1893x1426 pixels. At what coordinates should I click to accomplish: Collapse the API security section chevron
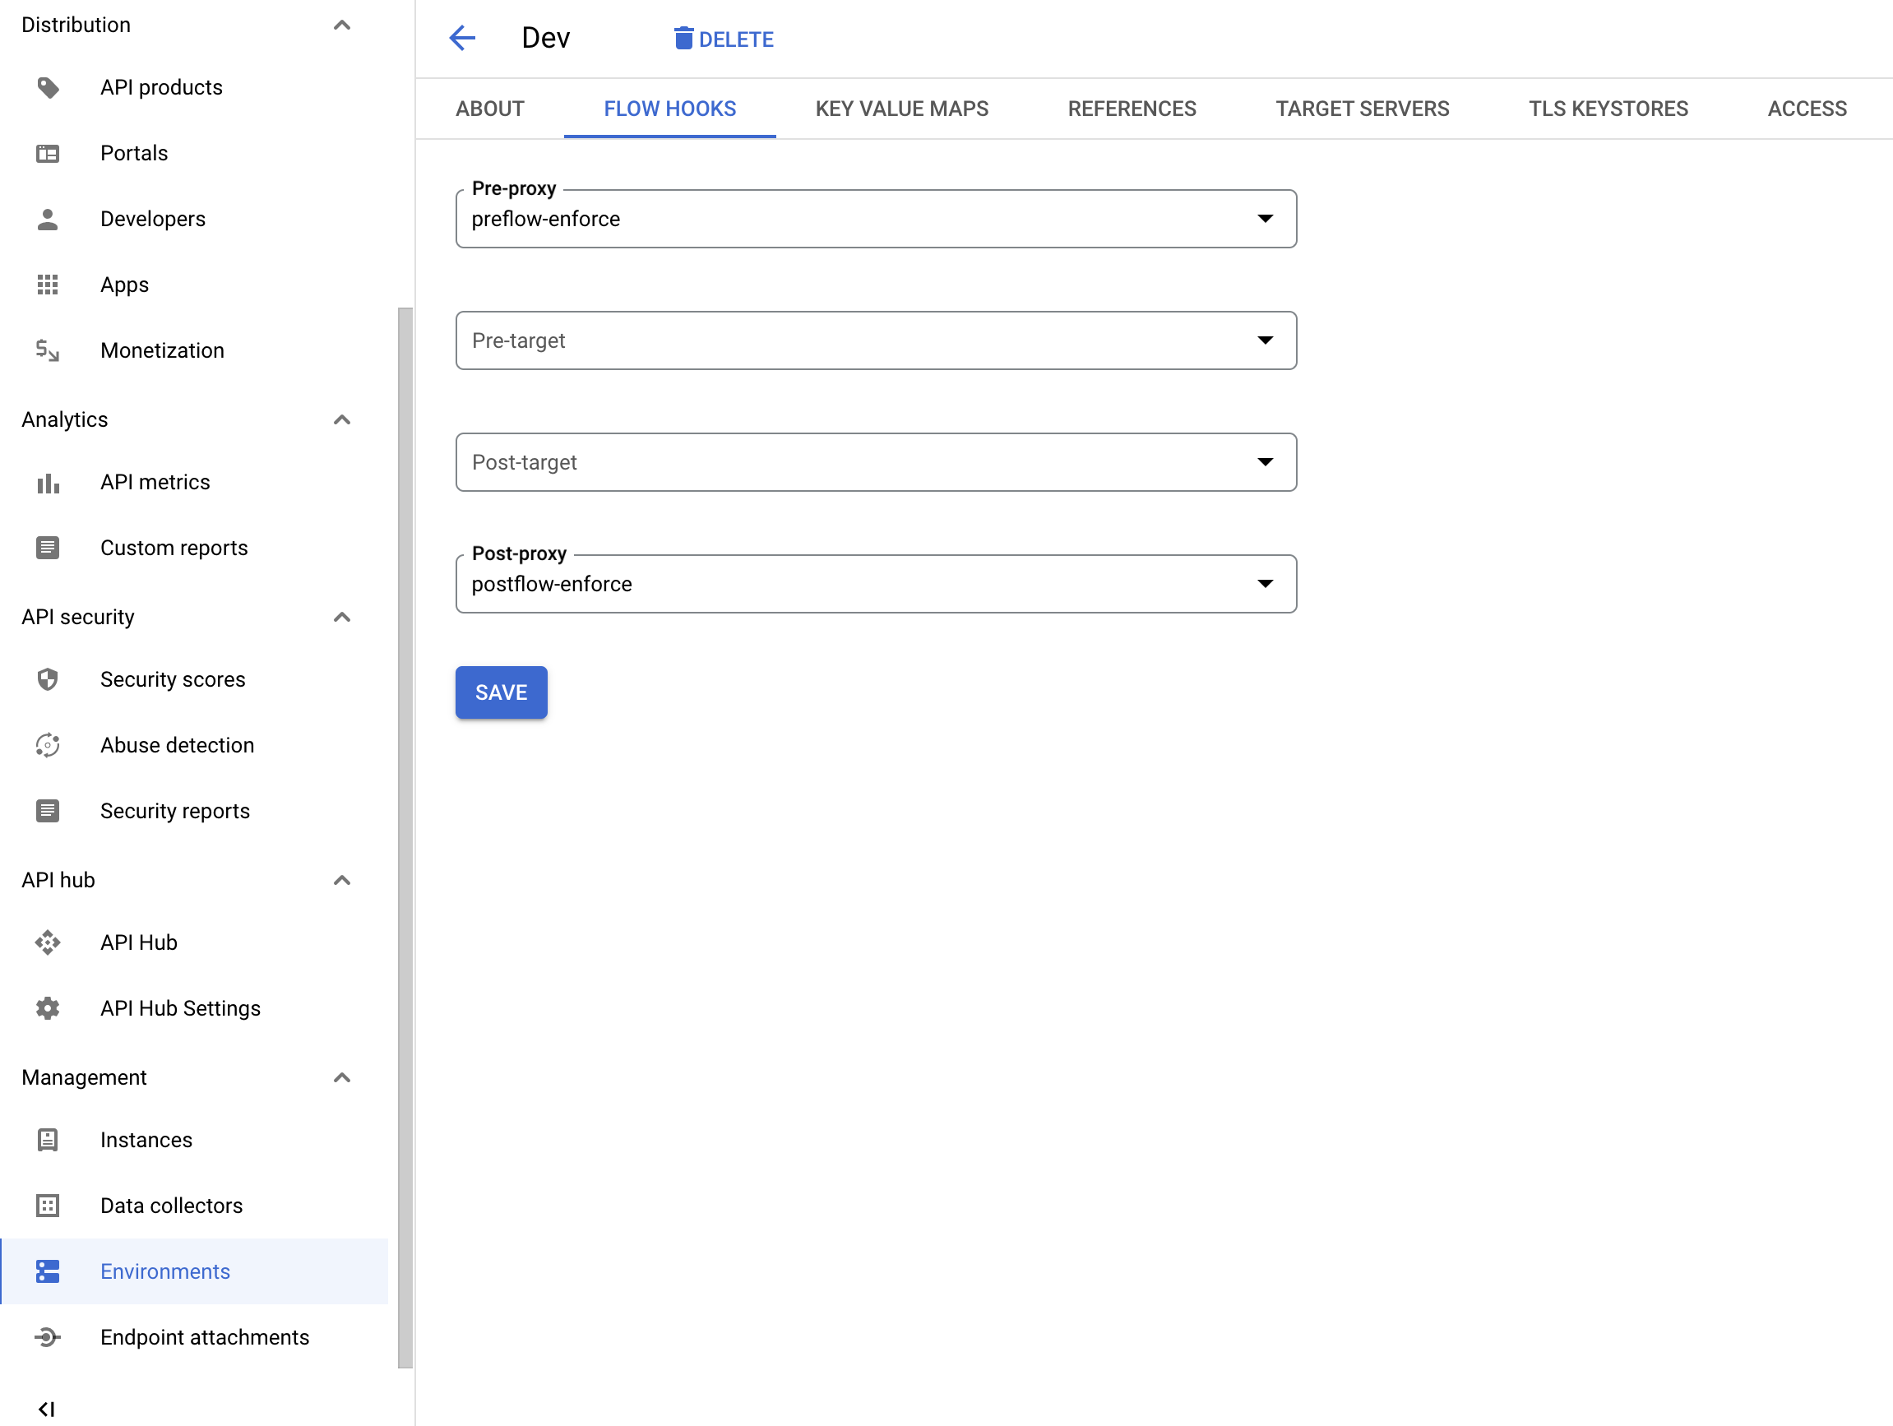point(341,617)
